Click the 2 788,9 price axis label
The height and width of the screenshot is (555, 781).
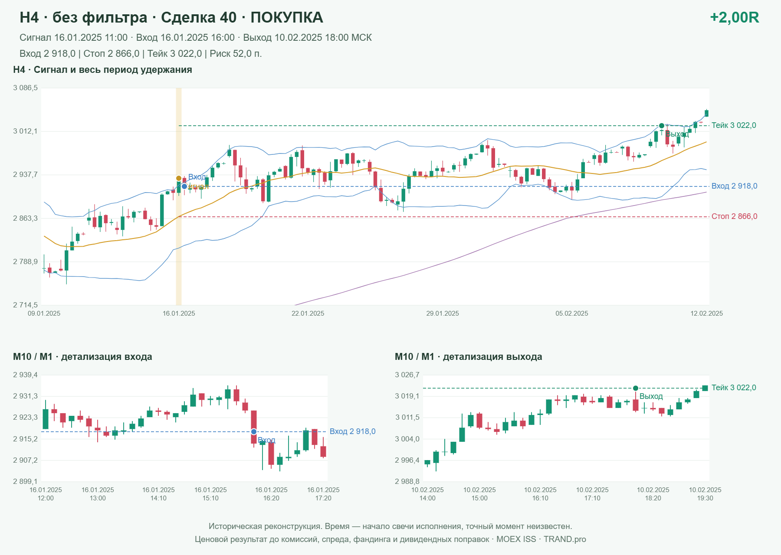tap(26, 262)
